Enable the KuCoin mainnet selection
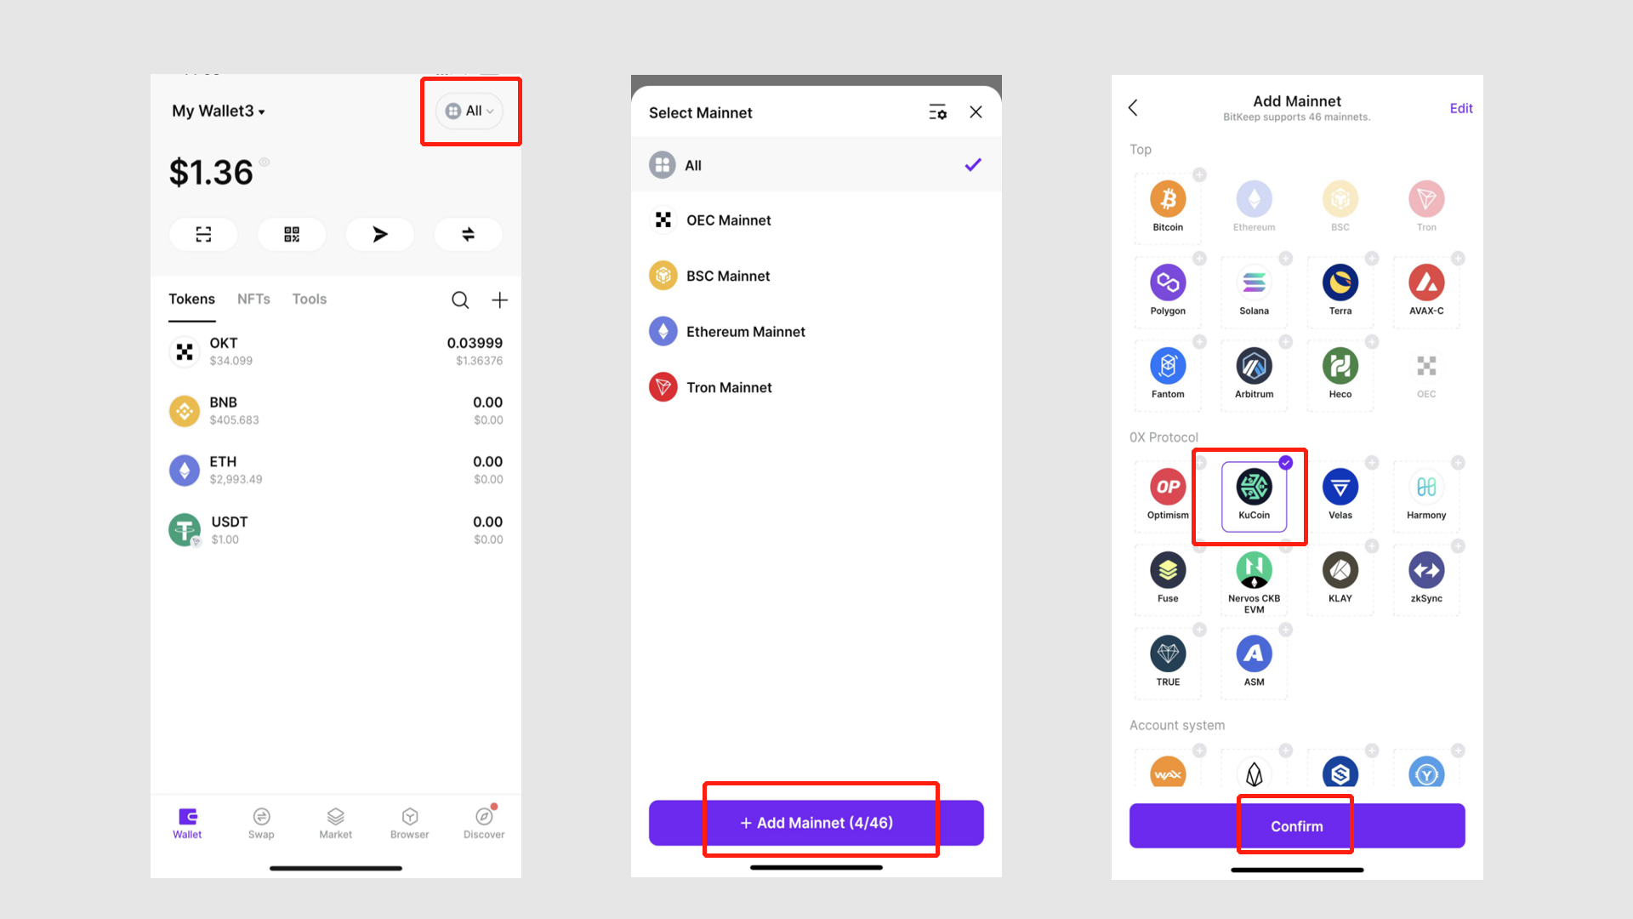The image size is (1633, 919). tap(1253, 490)
